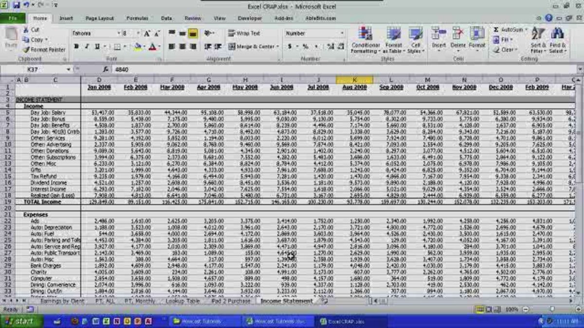Toggle Wrap Text on selection

(243, 33)
